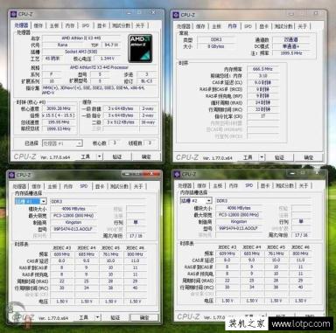Click the 确定 button in the Memory window
The image size is (336, 333).
309,157
